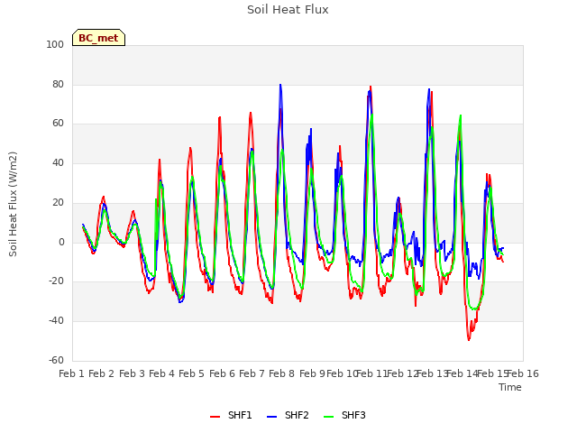Click the Soil Heat Flux (W/m2) axis label
Viewport: 577px width, 433px height.
[13, 204]
